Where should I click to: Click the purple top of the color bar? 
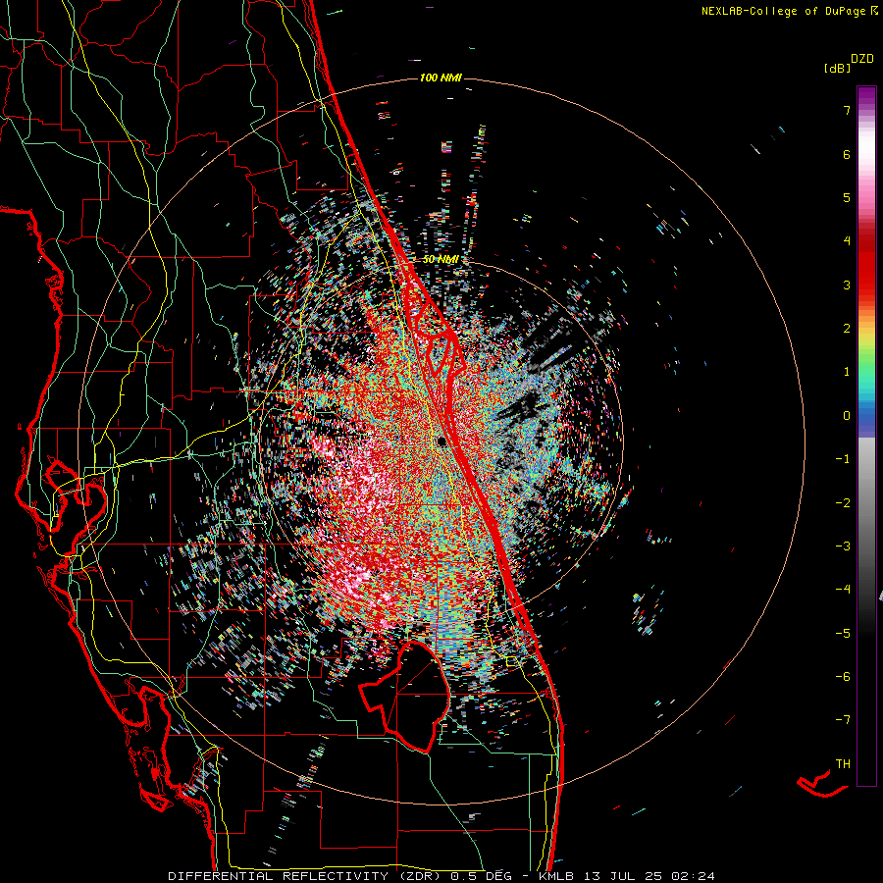[866, 96]
